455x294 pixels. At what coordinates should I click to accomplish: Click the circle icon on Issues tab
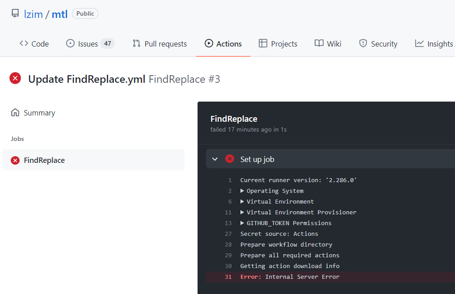pos(69,43)
